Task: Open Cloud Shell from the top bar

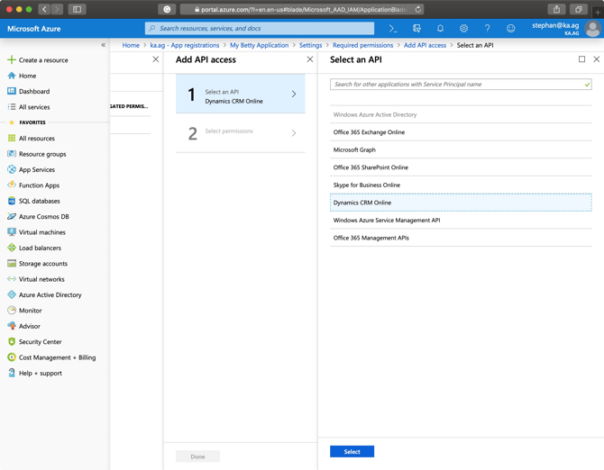Action: 393,29
